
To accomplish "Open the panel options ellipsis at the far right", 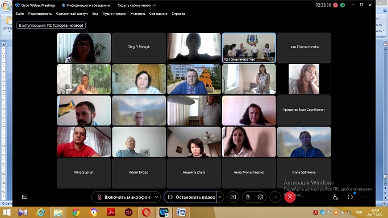I will pos(365,197).
